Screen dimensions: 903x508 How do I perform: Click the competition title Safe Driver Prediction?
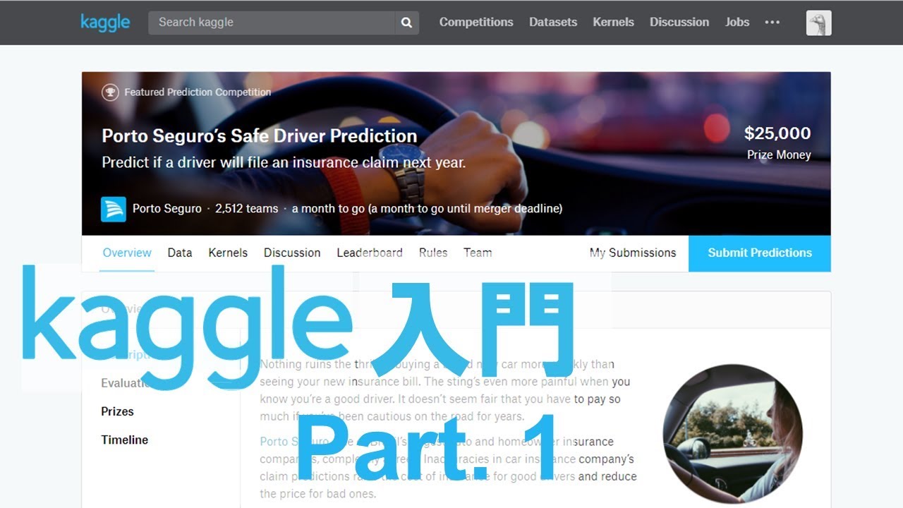[260, 135]
